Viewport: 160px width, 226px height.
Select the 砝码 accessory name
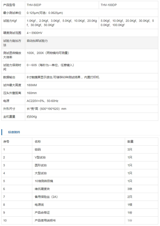[38, 150]
